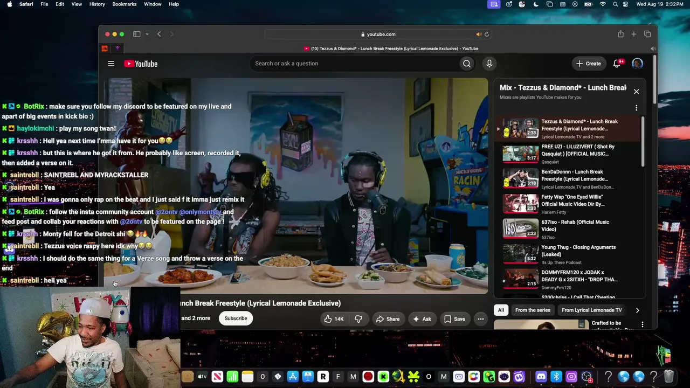Show more filter chips with the right chevron

tap(637, 310)
